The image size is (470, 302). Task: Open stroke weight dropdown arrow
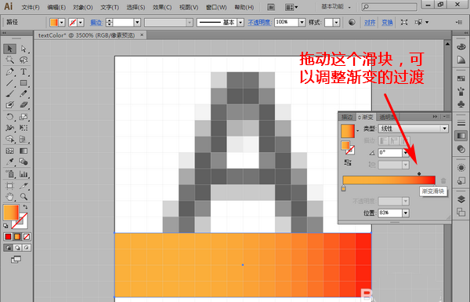coord(137,22)
